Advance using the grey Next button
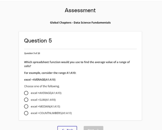 (93, 128)
